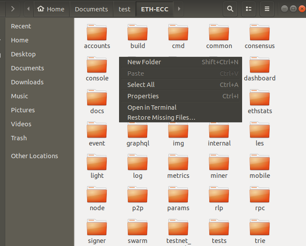Choose Open in Terminal

pos(180,107)
